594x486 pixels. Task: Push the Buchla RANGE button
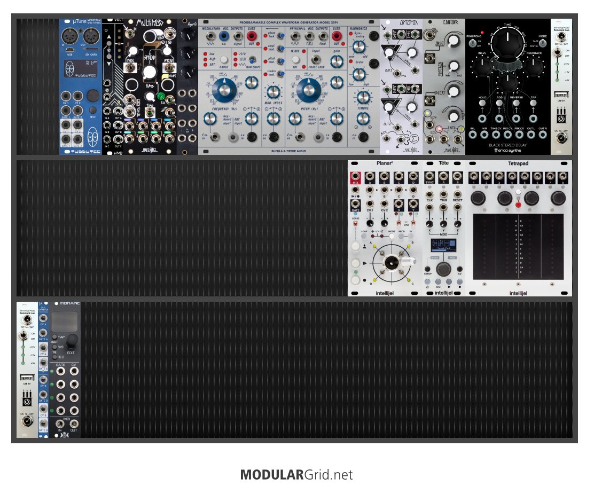click(224, 59)
